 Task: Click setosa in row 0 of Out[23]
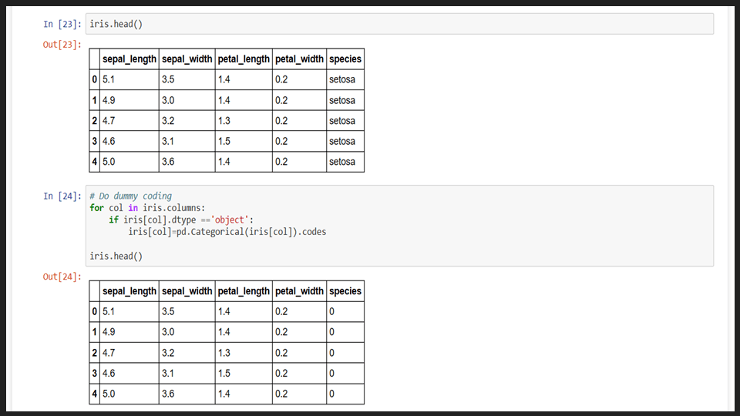[x=342, y=79]
